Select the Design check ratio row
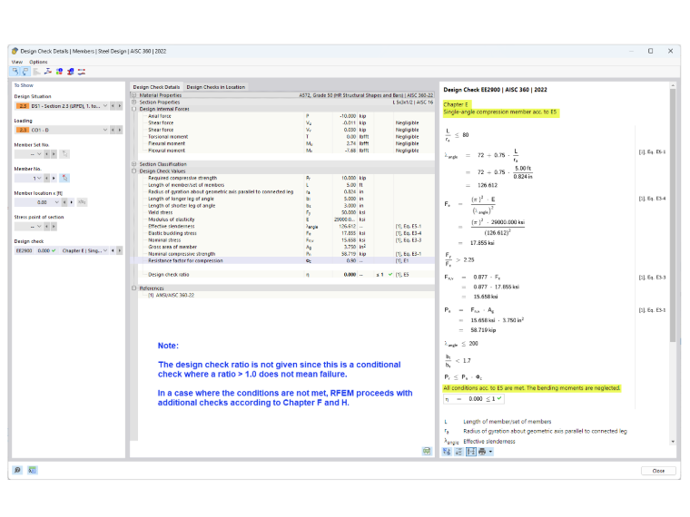Screen dimensions: 690x517 (286, 274)
